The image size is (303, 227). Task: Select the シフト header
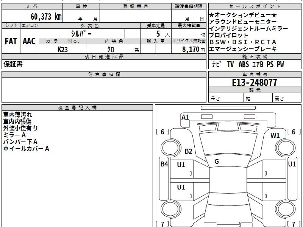[x=11, y=25]
